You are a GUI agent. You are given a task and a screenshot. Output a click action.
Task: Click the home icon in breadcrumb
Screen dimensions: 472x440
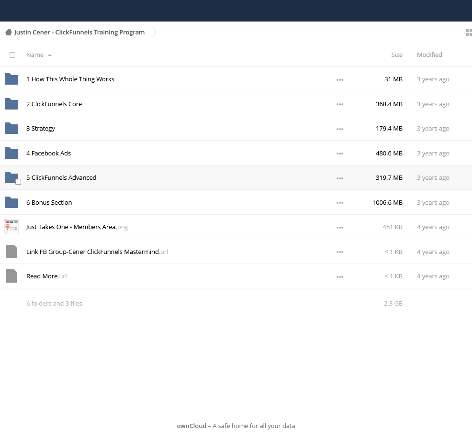9,32
